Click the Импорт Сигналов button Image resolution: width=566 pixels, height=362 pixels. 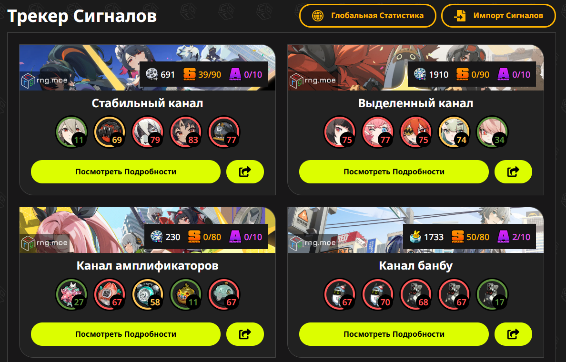pos(498,16)
